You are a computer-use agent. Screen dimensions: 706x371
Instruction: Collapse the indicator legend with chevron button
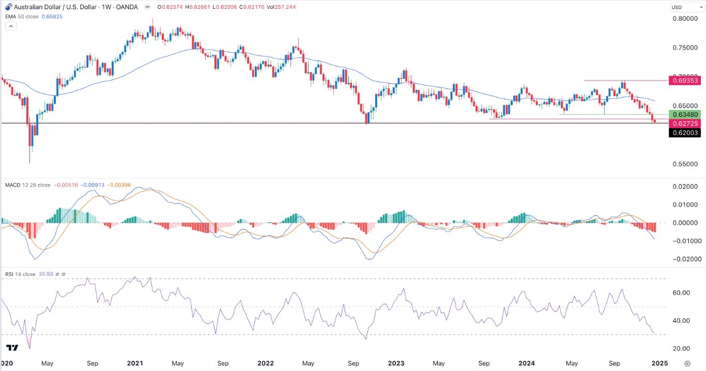tap(10, 26)
